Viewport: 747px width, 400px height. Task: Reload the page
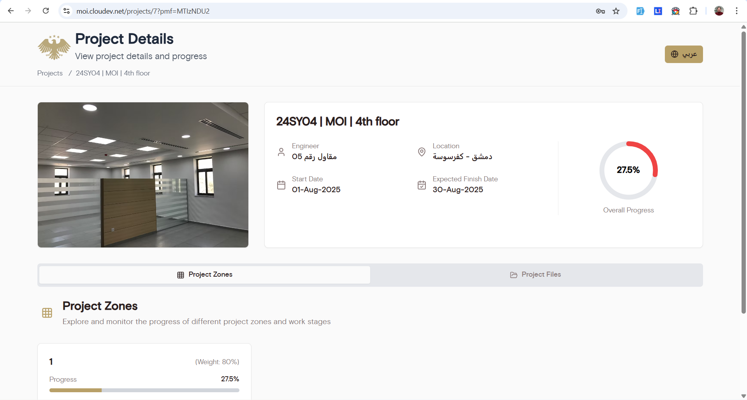46,11
